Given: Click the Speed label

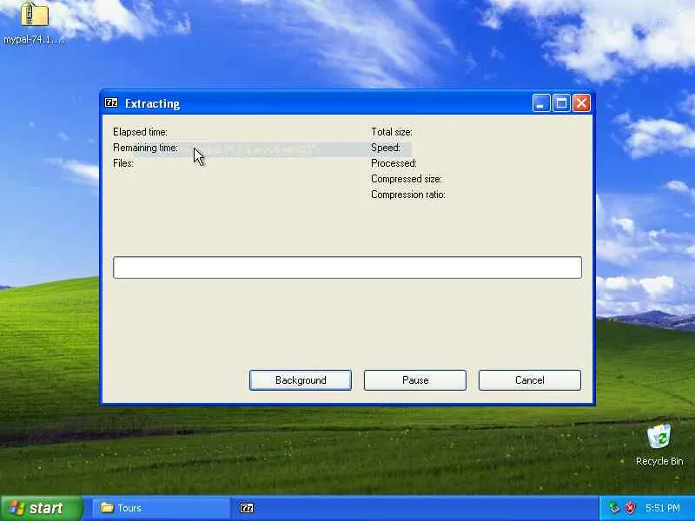Looking at the screenshot, I should click(x=386, y=148).
